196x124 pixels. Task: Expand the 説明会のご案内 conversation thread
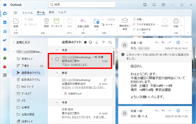(52, 59)
